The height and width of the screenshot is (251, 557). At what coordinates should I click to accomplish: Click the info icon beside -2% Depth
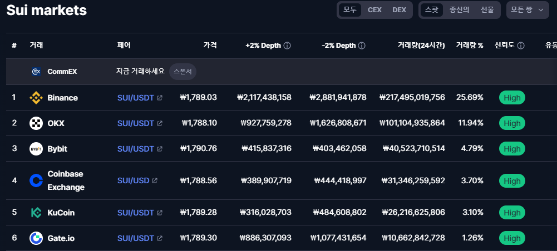[362, 46]
